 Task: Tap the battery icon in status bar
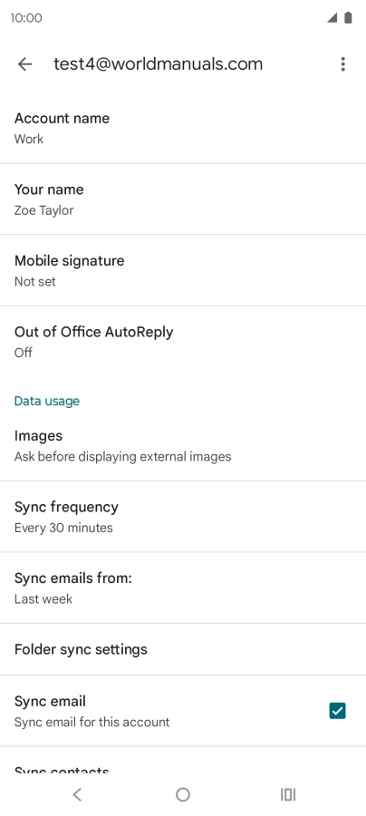pos(348,18)
